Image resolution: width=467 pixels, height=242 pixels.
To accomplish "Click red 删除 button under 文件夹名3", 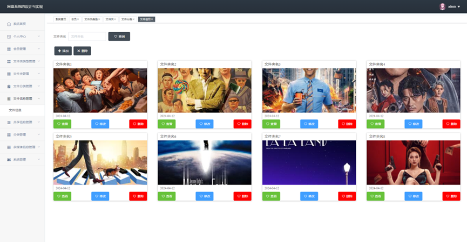I will coord(347,124).
